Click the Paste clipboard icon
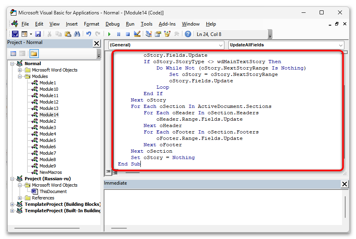Screen dimensions: 356x239 [68, 34]
